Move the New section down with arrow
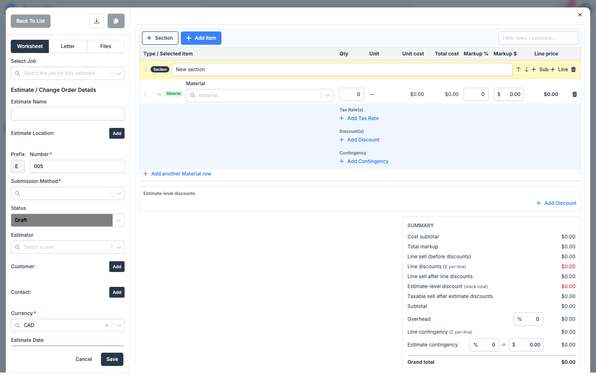596x380 pixels. click(526, 70)
